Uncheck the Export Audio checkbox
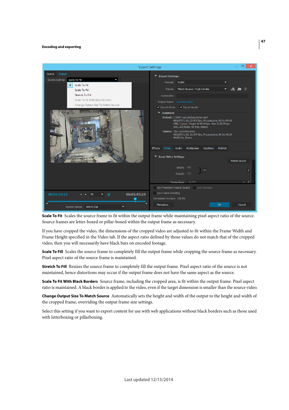 pos(181,107)
